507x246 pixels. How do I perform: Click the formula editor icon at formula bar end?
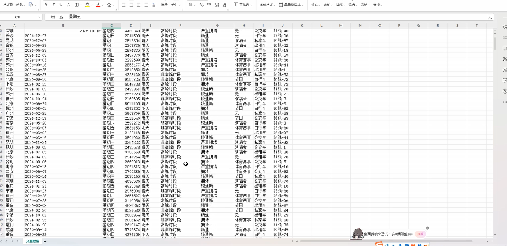tap(490, 17)
